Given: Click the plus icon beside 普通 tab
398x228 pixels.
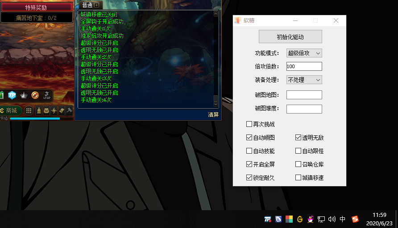Looking at the screenshot, I should point(96,5).
